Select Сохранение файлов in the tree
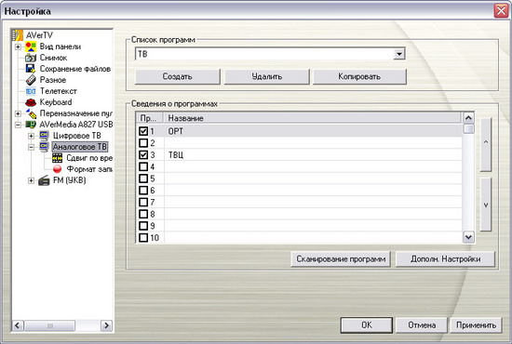The width and height of the screenshot is (512, 344). pos(75,69)
